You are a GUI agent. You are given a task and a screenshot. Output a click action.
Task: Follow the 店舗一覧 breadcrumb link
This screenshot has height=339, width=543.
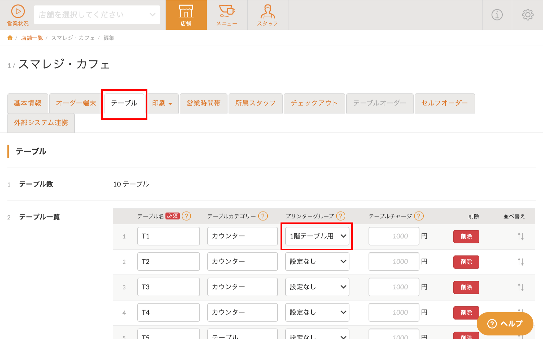32,38
